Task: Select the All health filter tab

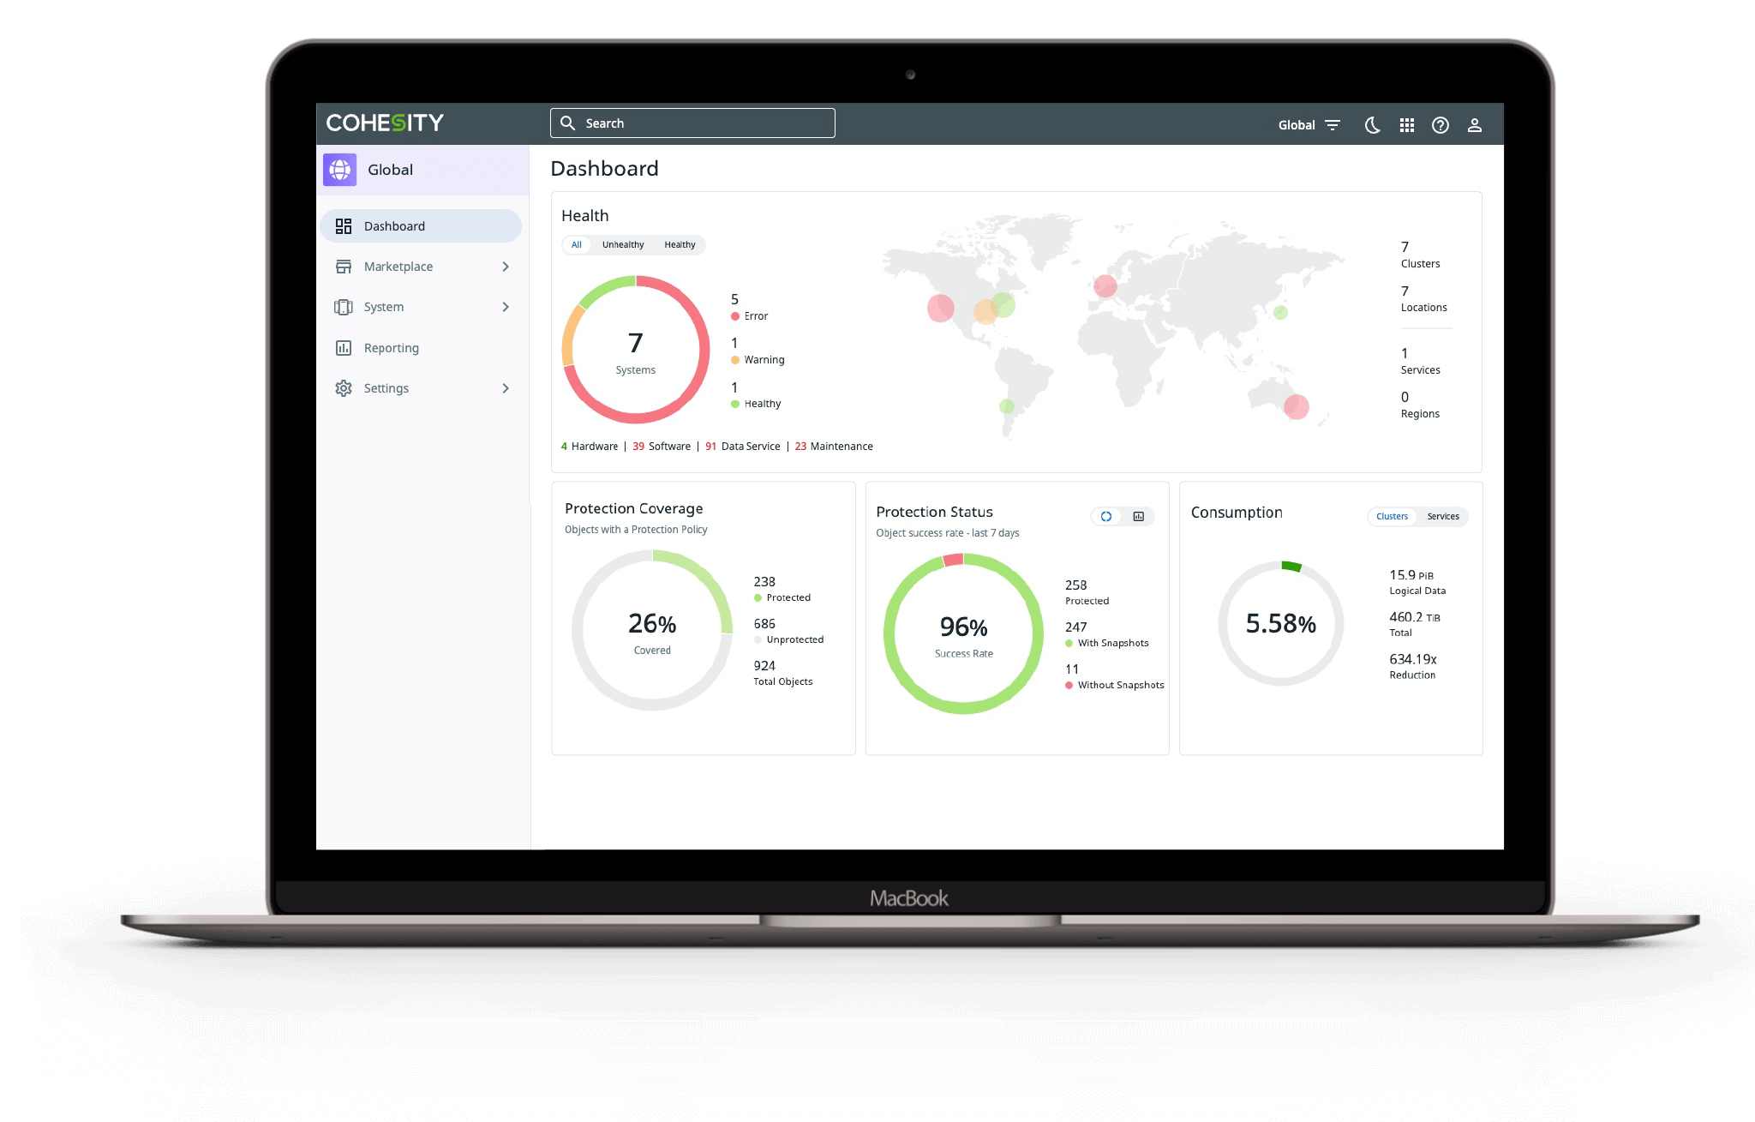Action: point(576,243)
